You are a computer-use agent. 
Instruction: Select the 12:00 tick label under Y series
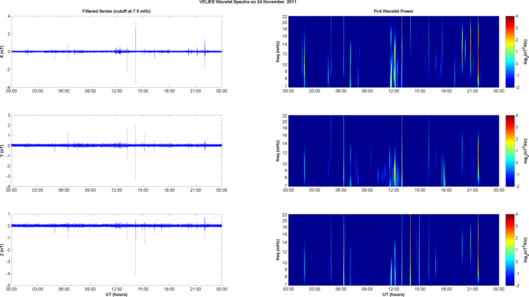[x=117, y=190]
